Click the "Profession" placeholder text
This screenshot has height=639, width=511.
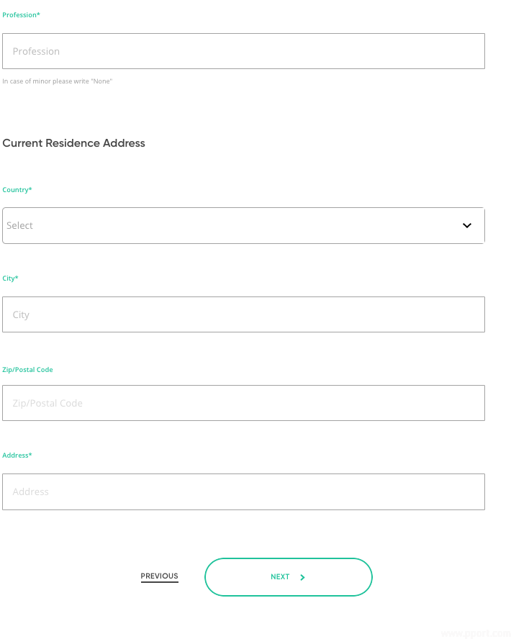tap(36, 51)
